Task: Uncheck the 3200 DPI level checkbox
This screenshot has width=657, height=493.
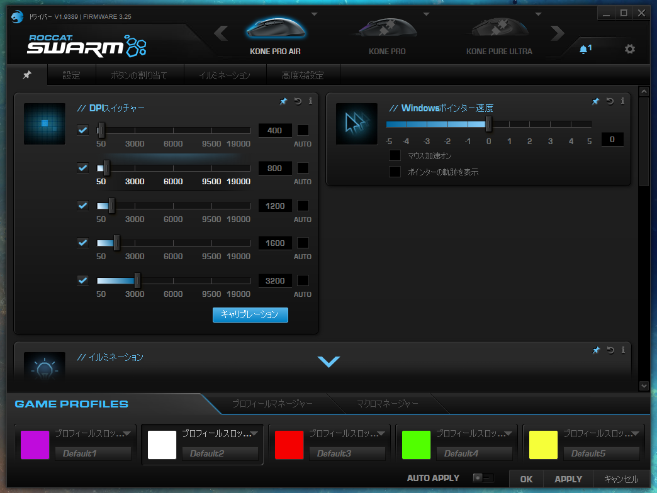Action: pyautogui.click(x=83, y=280)
